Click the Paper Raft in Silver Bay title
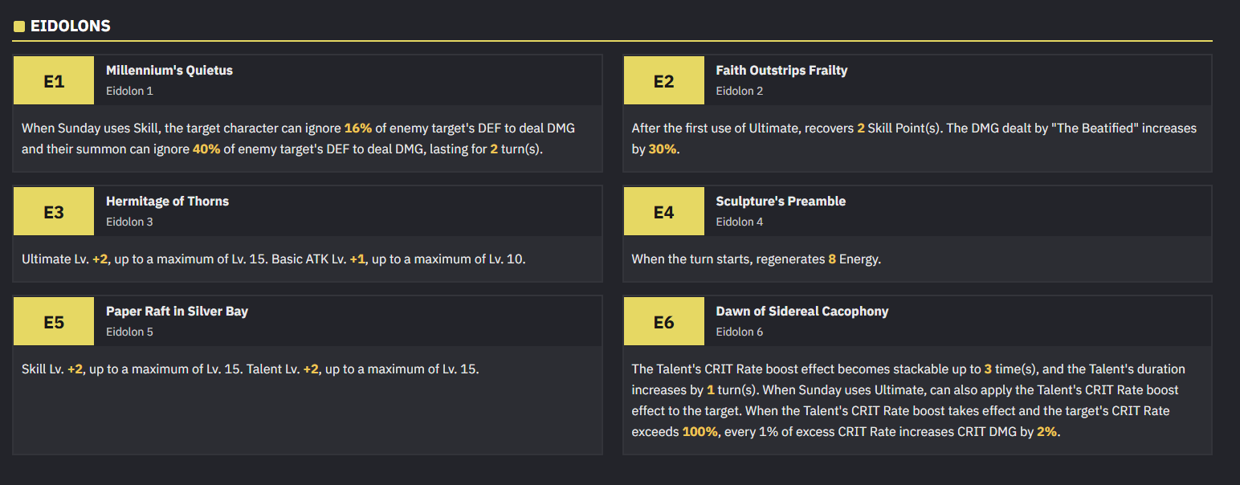This screenshot has height=485, width=1240. pos(177,312)
